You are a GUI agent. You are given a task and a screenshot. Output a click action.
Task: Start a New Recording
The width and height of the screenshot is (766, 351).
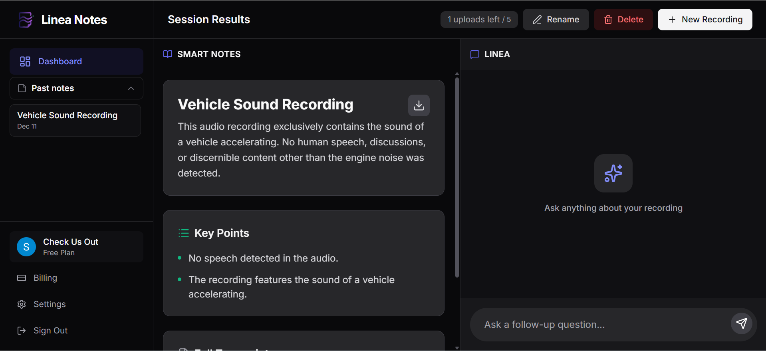coord(705,20)
